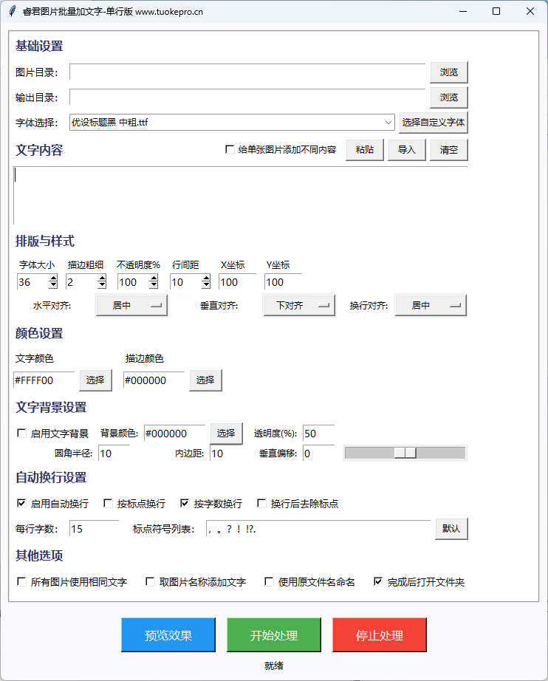The image size is (548, 681).
Task: Click 选择 button for 文字颜色
Action: click(95, 380)
